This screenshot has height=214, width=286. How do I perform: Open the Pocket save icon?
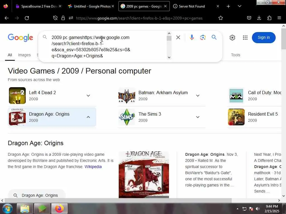tap(249, 18)
